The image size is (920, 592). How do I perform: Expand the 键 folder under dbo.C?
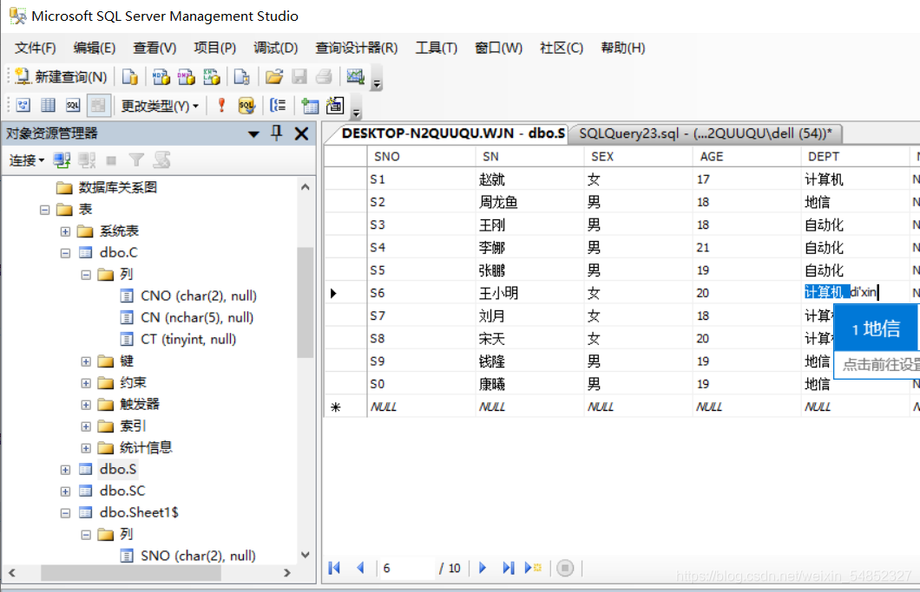(86, 361)
